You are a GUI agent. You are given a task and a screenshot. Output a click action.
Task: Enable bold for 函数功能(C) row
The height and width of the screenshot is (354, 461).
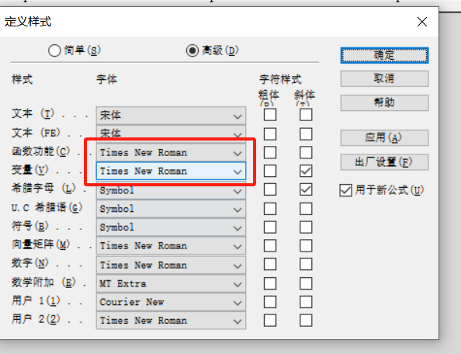[270, 153]
